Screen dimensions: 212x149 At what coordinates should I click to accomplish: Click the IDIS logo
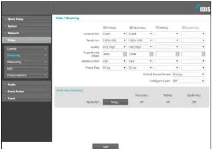click(x=202, y=8)
